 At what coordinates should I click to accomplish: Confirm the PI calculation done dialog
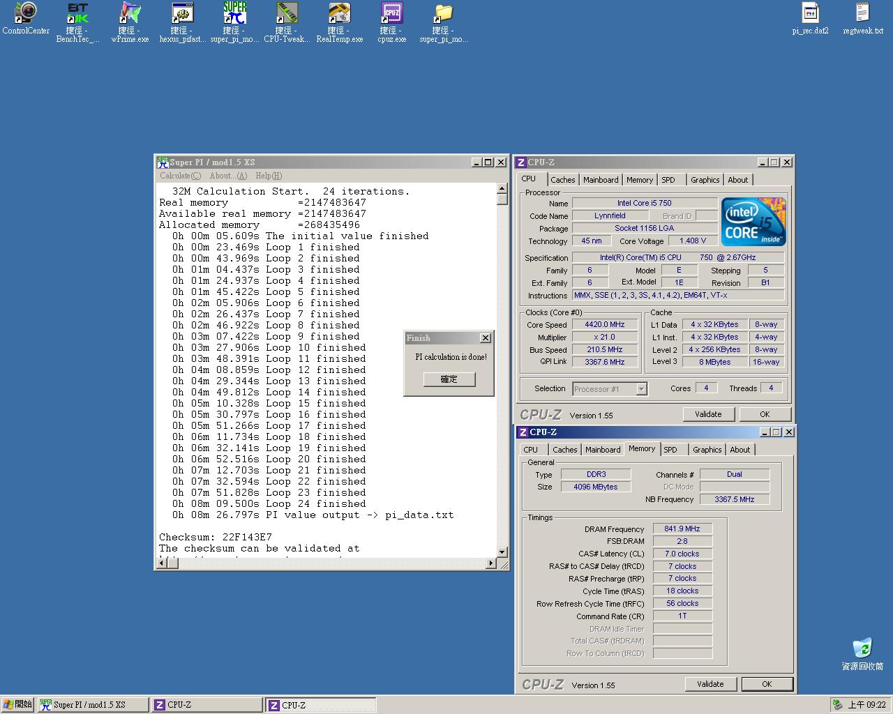(449, 379)
